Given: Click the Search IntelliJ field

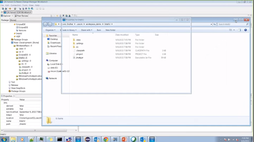Looking at the screenshot, I should pyautogui.click(x=233, y=24).
